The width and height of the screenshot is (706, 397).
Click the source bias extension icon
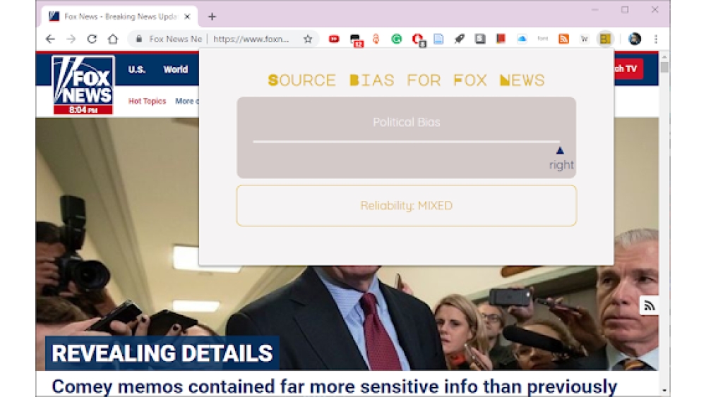(605, 39)
